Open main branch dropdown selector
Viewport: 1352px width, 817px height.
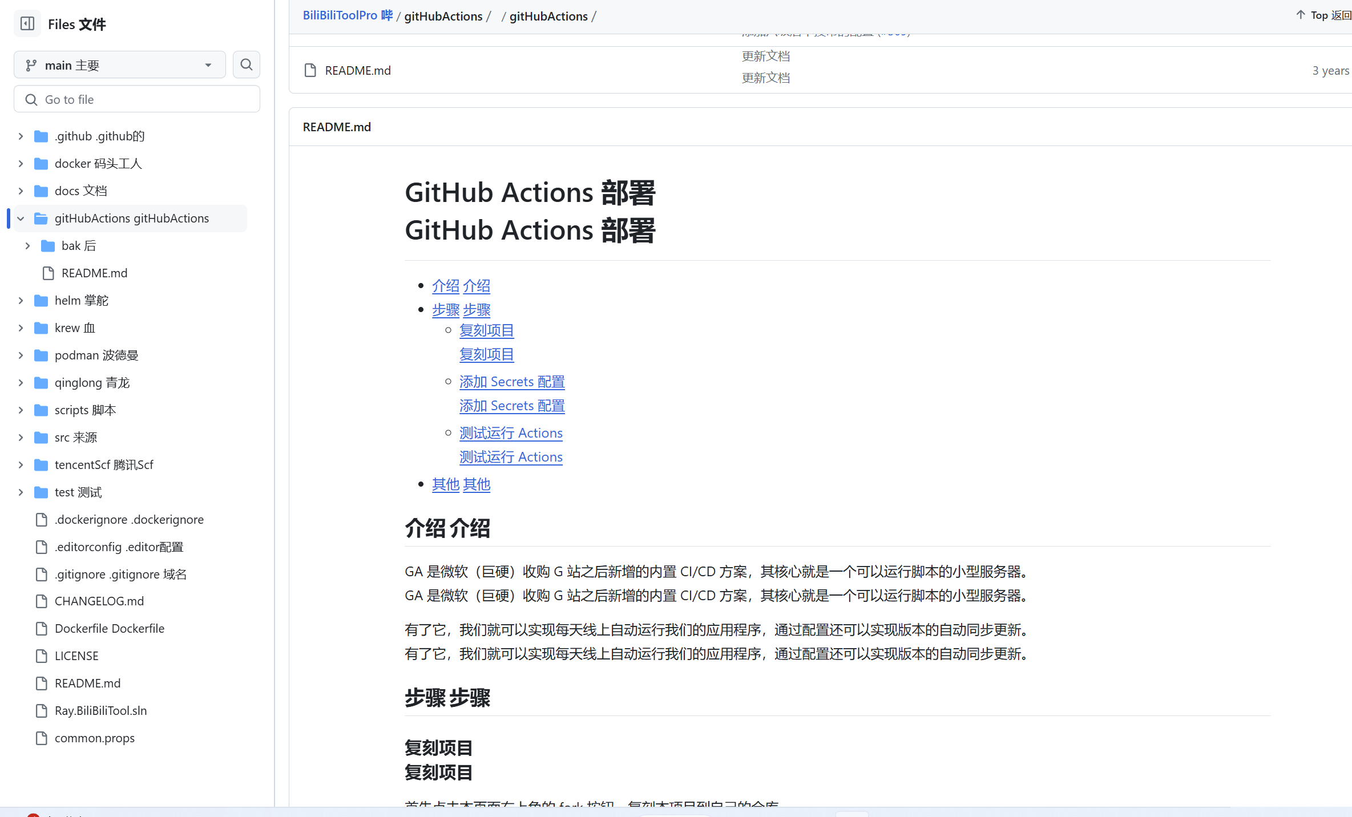[120, 65]
